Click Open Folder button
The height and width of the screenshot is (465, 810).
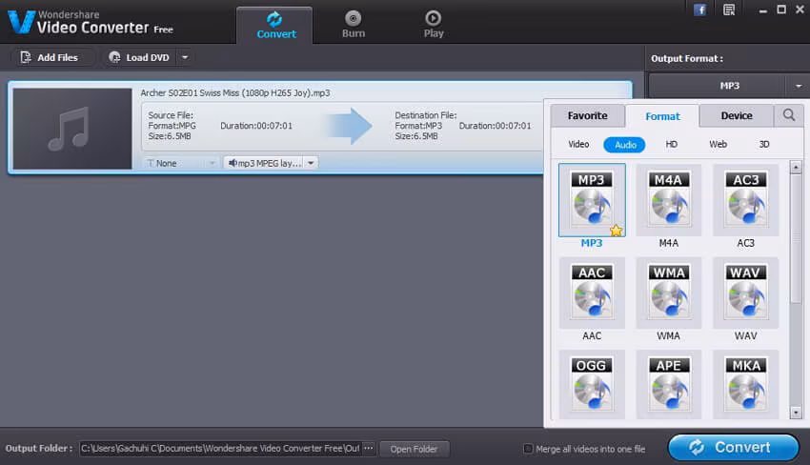click(414, 449)
